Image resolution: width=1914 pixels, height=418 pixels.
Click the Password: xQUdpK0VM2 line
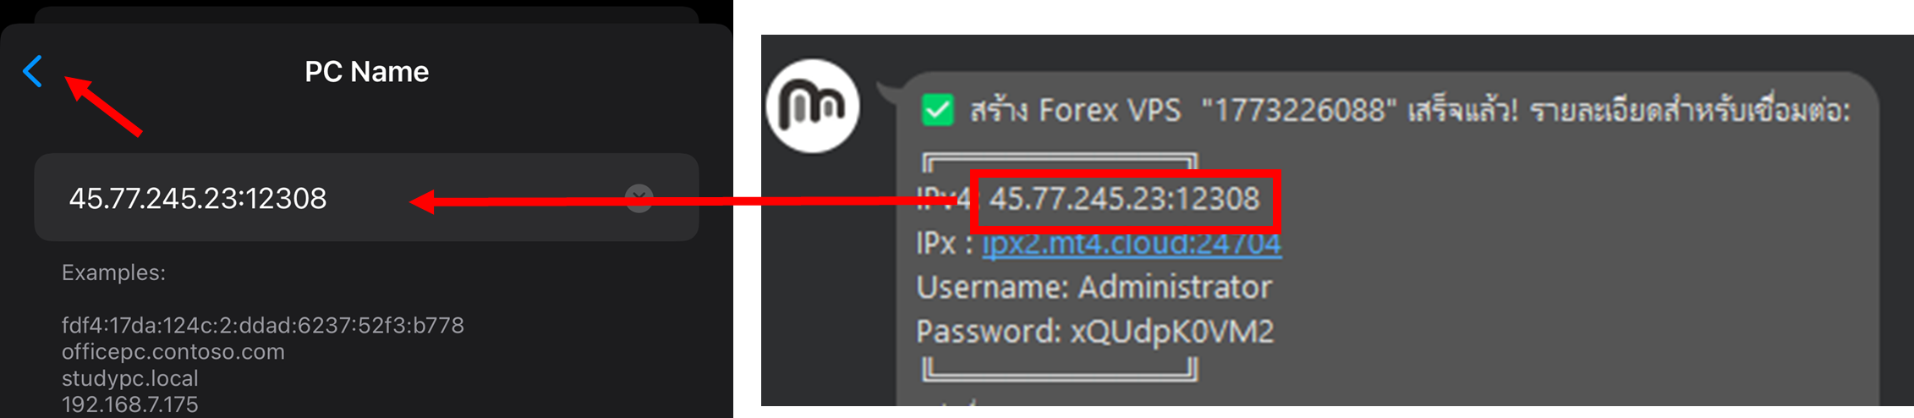click(x=1094, y=332)
